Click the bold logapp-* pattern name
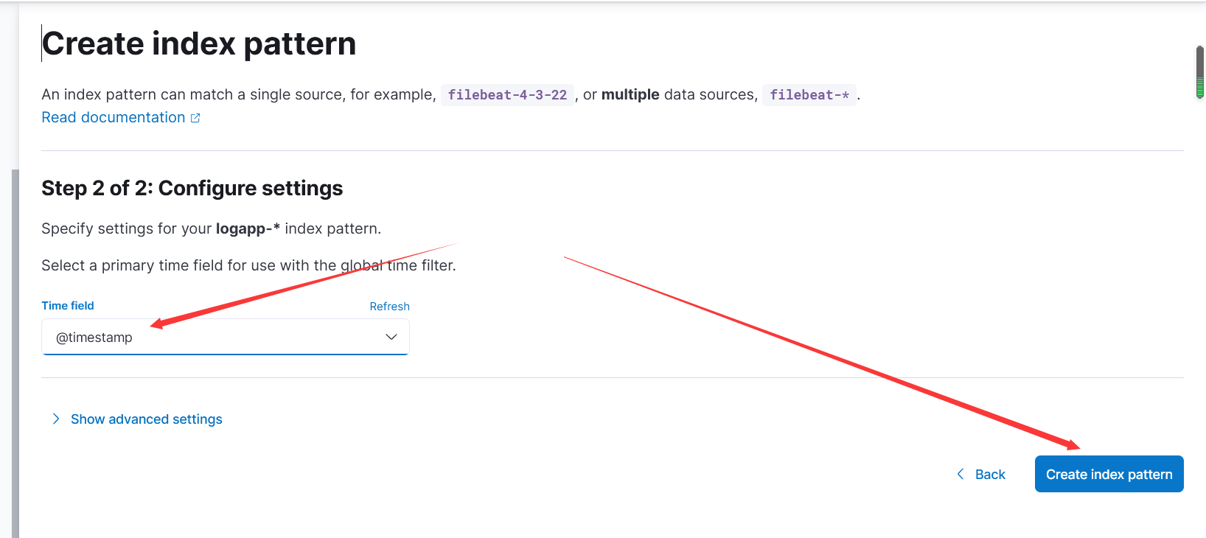The image size is (1206, 538). [x=248, y=229]
